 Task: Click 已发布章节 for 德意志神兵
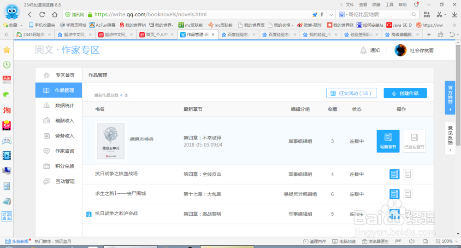click(414, 141)
